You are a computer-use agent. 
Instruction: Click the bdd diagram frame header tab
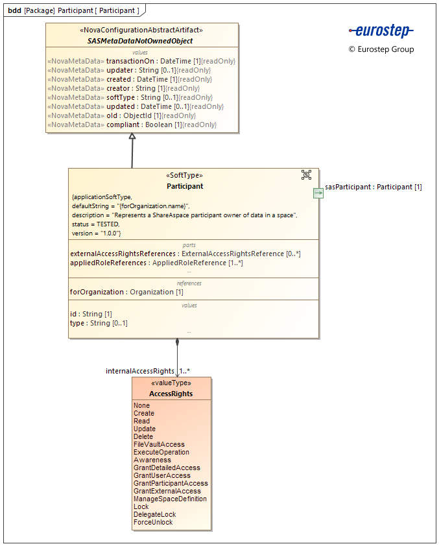pos(73,10)
